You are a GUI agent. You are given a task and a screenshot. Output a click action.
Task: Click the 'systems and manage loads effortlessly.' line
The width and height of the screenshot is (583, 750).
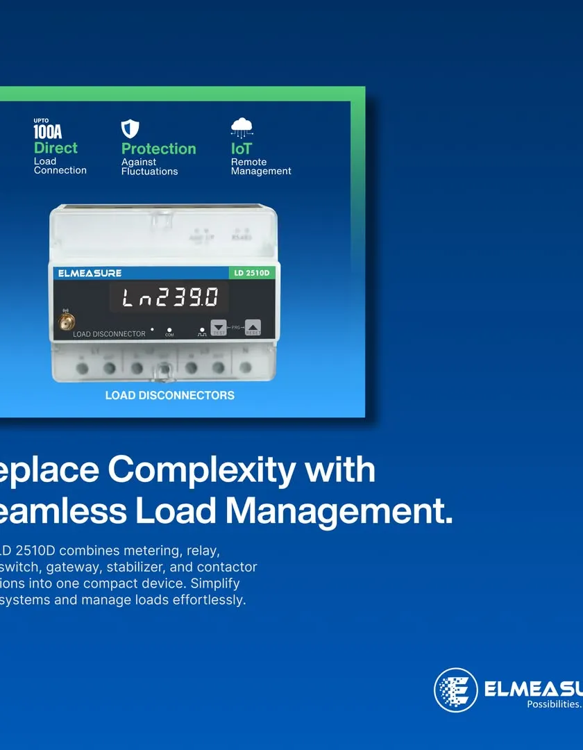click(x=123, y=600)
